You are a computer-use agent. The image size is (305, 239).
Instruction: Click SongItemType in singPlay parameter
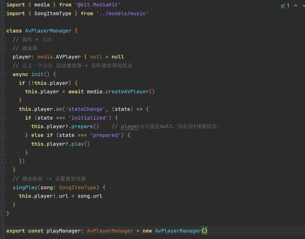(x=78, y=187)
